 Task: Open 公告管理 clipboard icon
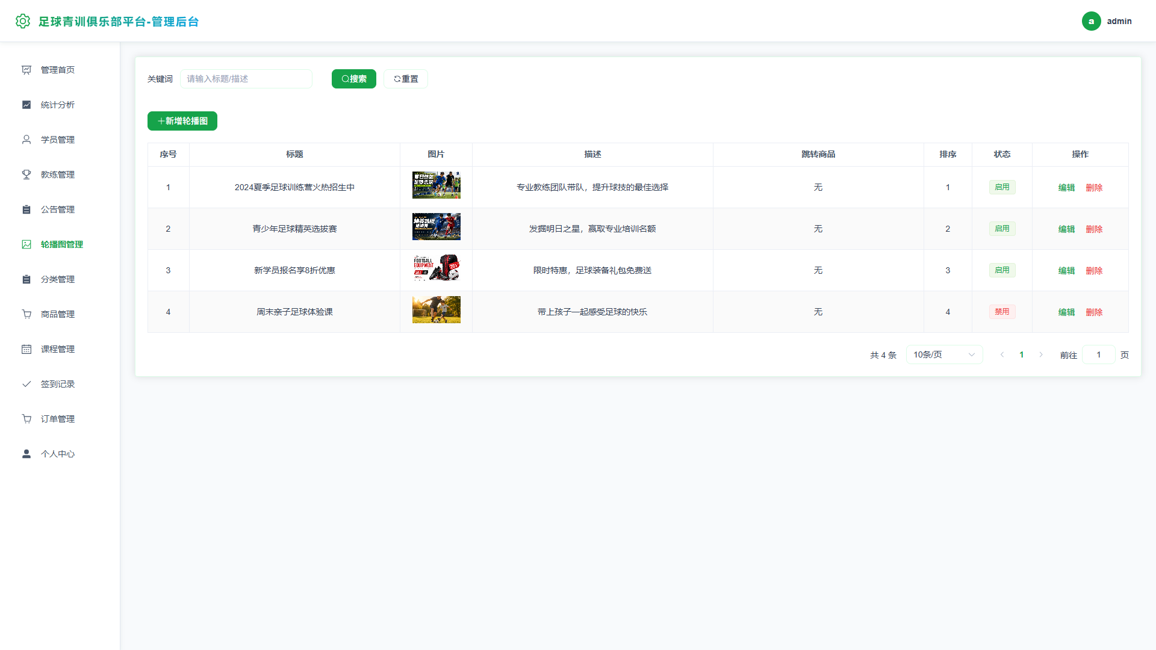pos(26,209)
